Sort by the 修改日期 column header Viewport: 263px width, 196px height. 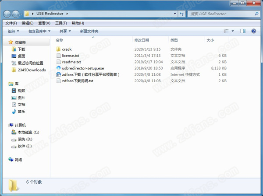[x=142, y=40]
